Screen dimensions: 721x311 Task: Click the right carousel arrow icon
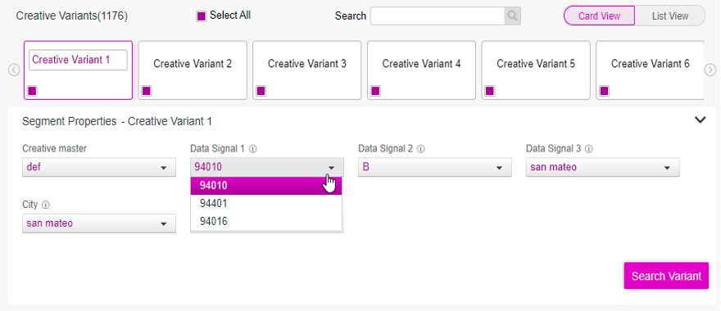point(710,70)
